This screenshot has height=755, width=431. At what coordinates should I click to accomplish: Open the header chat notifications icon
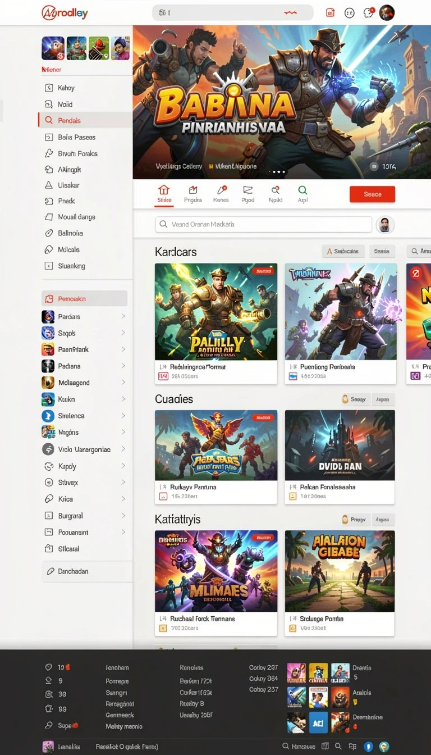368,12
